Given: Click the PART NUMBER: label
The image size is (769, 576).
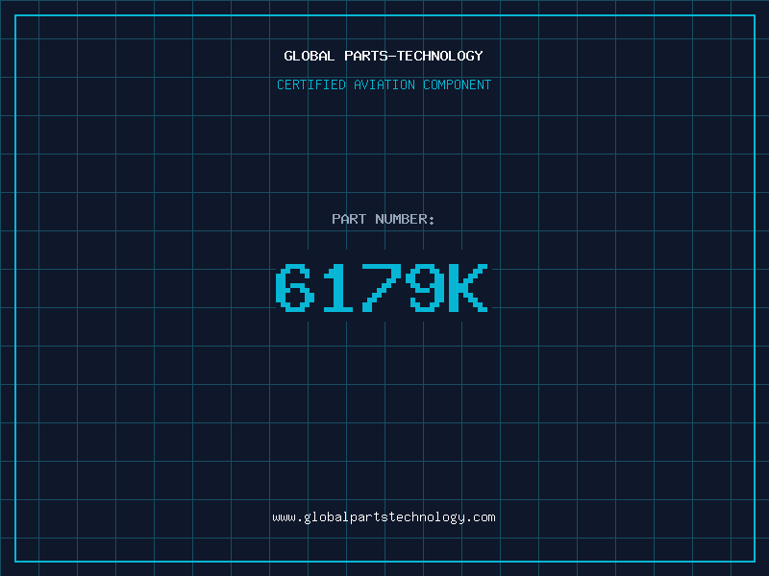Looking at the screenshot, I should click(x=383, y=219).
